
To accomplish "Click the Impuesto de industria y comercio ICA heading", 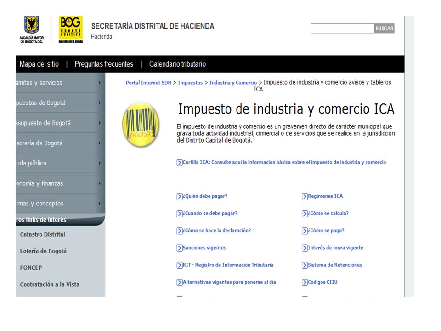I will coord(286,109).
